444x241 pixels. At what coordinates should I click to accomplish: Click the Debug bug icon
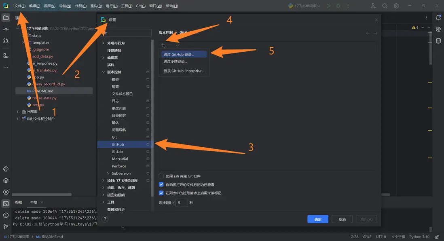click(x=338, y=6)
